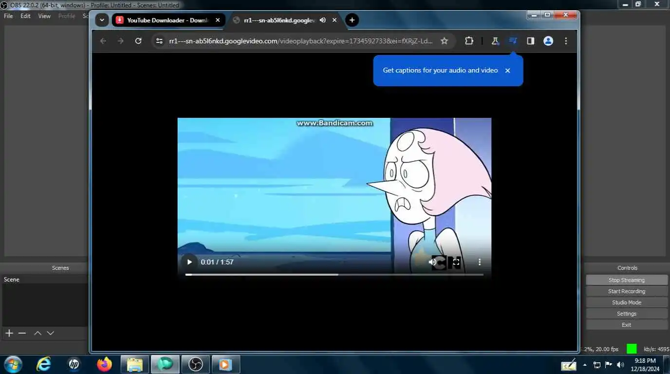Add a new scene with plus
The image size is (670, 374).
(9, 333)
